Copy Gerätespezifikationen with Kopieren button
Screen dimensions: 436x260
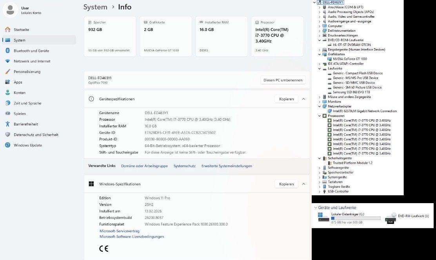286,99
